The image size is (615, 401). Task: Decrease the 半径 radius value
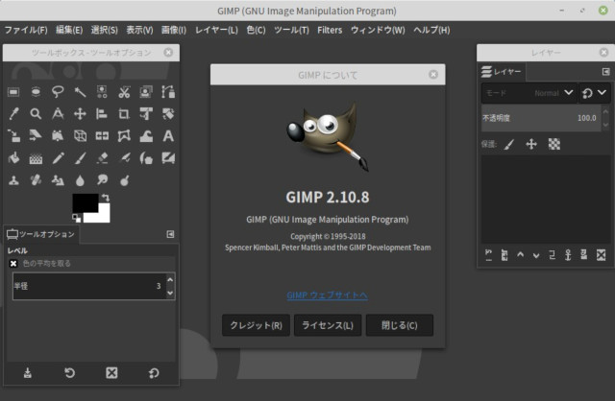pos(170,293)
